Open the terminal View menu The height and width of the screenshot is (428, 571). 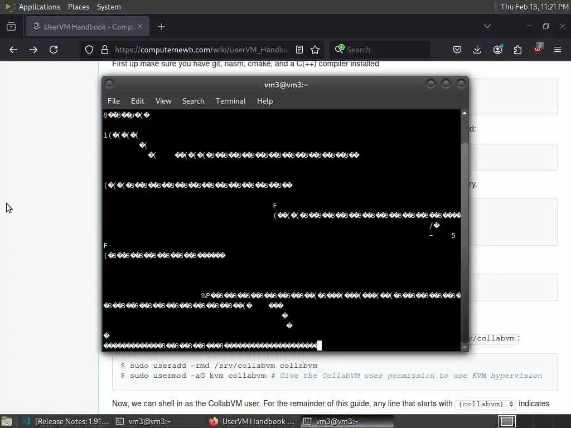coord(163,101)
